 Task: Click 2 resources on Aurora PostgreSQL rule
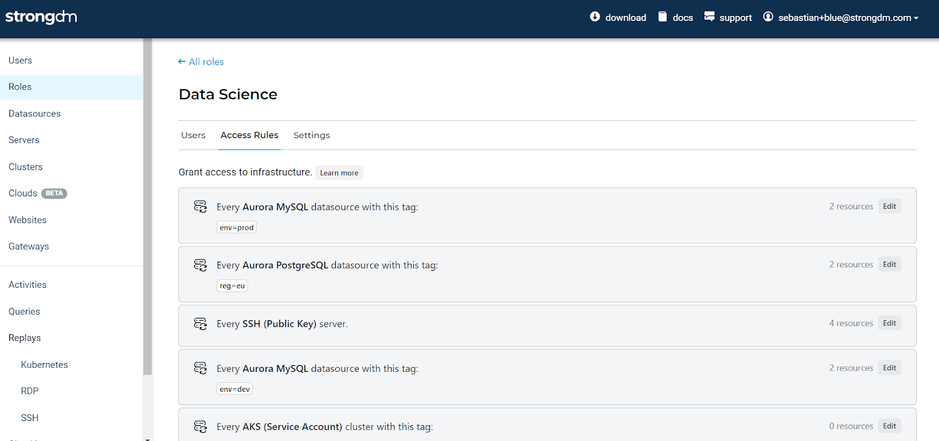click(x=851, y=264)
